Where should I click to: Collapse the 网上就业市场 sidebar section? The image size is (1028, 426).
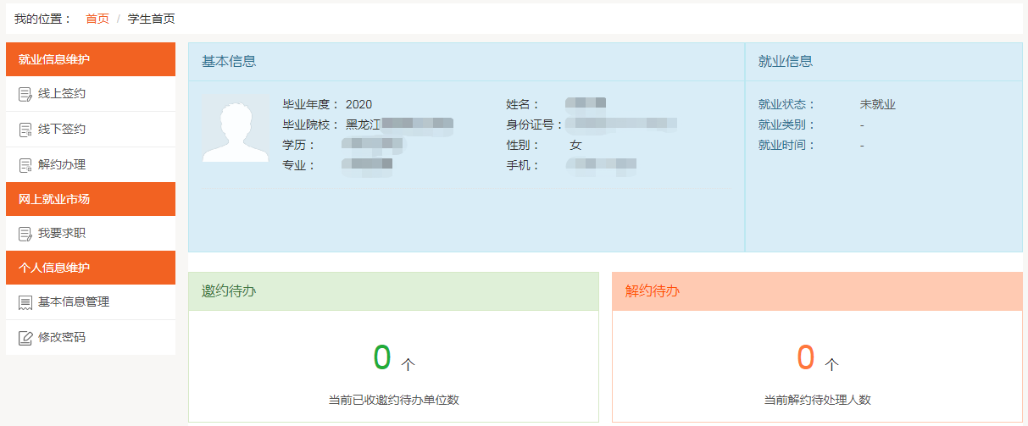(x=91, y=199)
